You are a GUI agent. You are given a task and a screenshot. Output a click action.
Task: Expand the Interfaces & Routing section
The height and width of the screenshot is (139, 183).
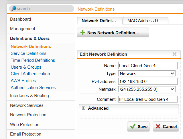29,96
